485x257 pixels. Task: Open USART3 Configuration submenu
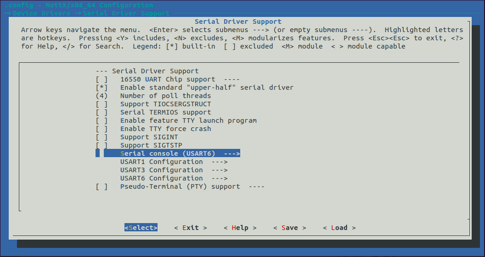(x=174, y=170)
